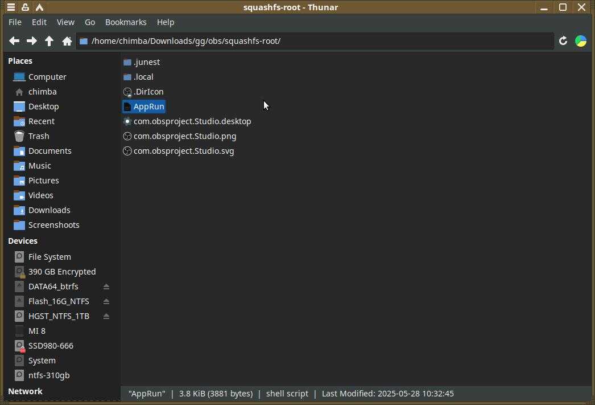This screenshot has width=595, height=405.
Task: Click the Devices section header
Action: (23, 241)
